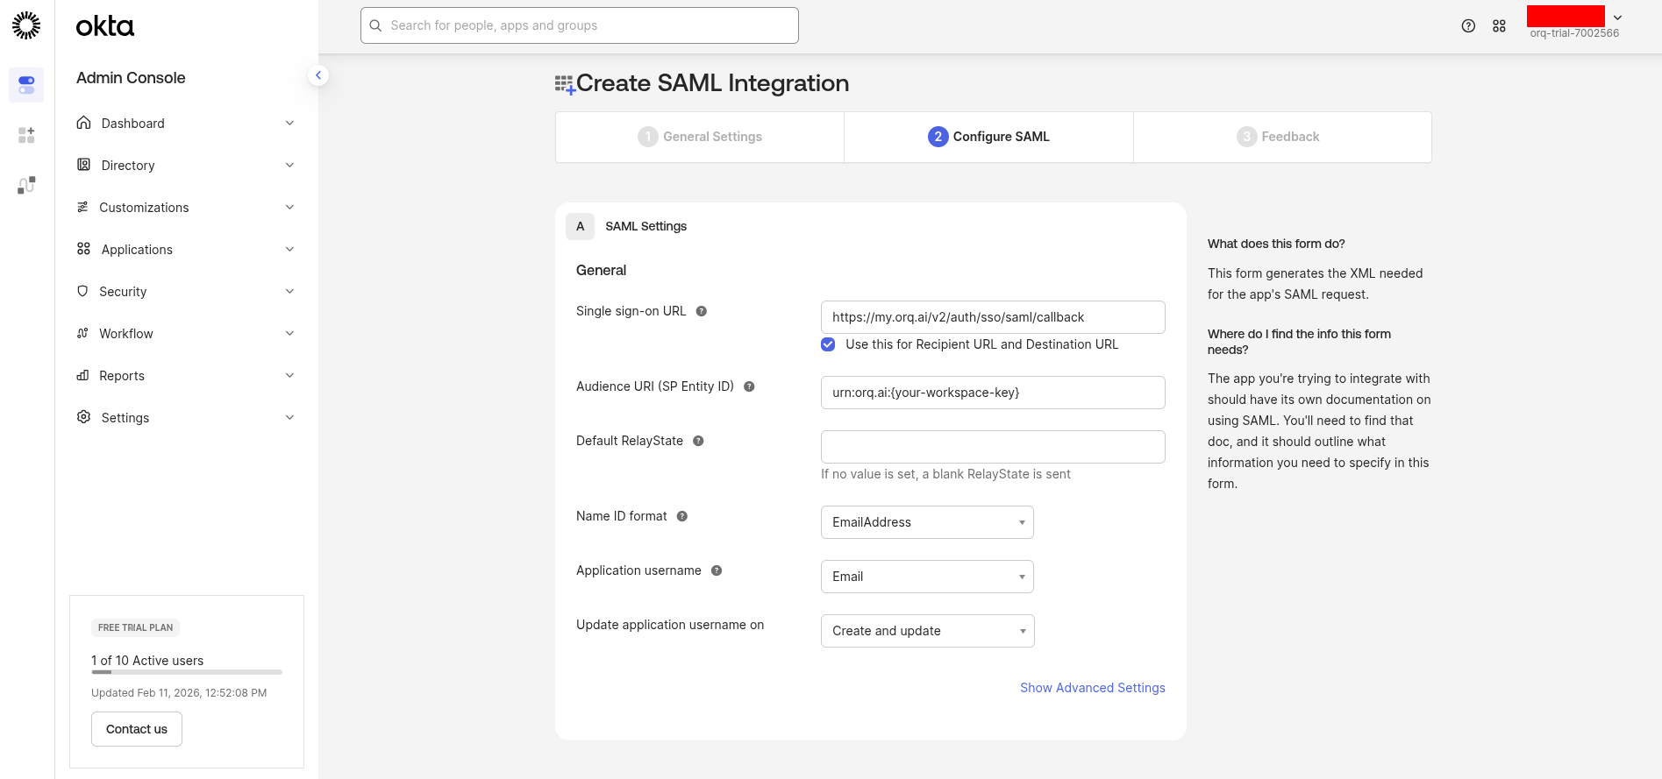Expand the Workflow menu chevron
The height and width of the screenshot is (779, 1662).
click(289, 333)
